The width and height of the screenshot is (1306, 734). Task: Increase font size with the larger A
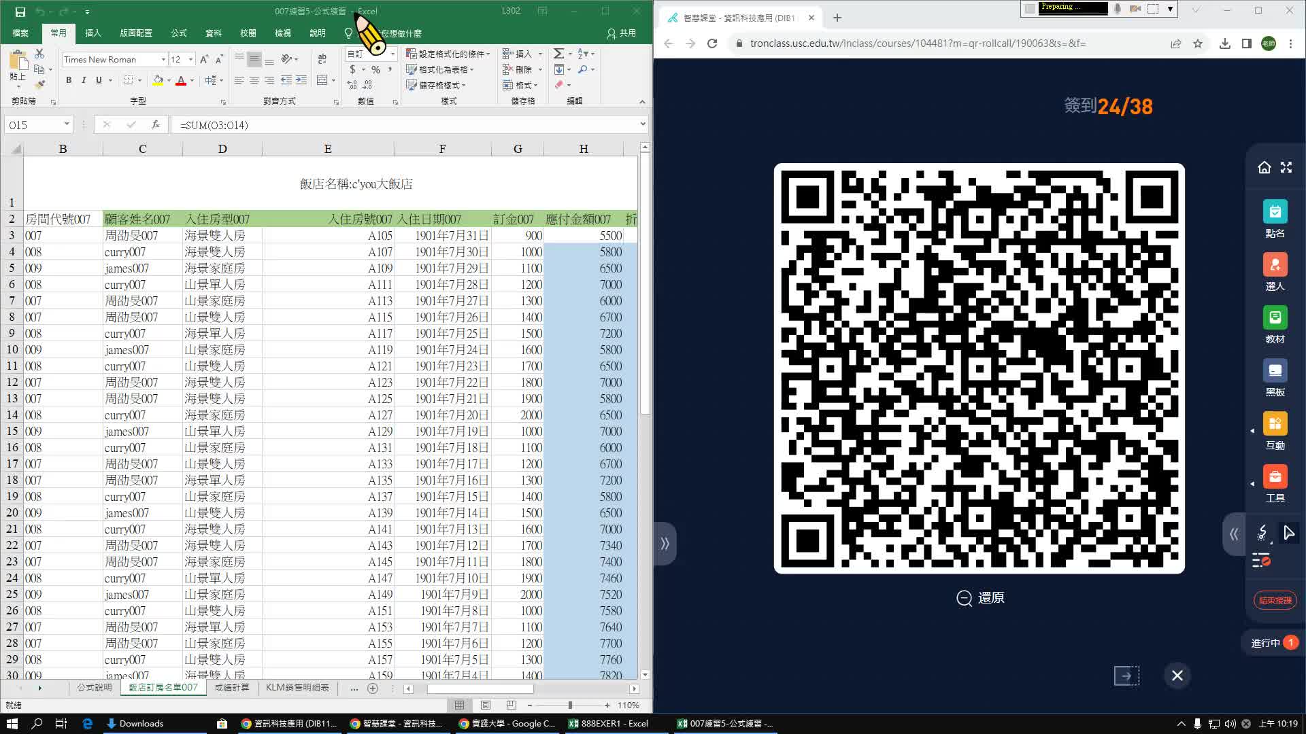tap(203, 60)
